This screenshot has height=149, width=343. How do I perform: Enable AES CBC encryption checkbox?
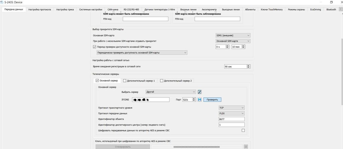click(x=243, y=130)
